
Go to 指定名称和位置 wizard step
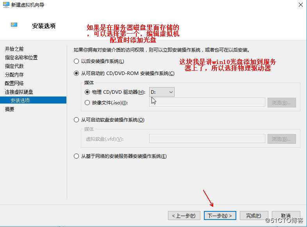21,57
